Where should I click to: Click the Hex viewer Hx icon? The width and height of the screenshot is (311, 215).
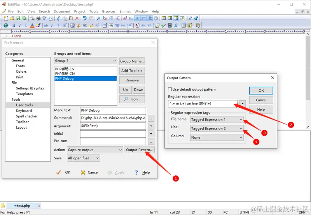(x=131, y=18)
